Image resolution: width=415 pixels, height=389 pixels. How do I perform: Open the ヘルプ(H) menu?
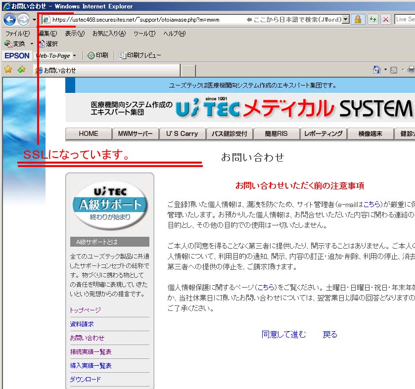(x=175, y=34)
